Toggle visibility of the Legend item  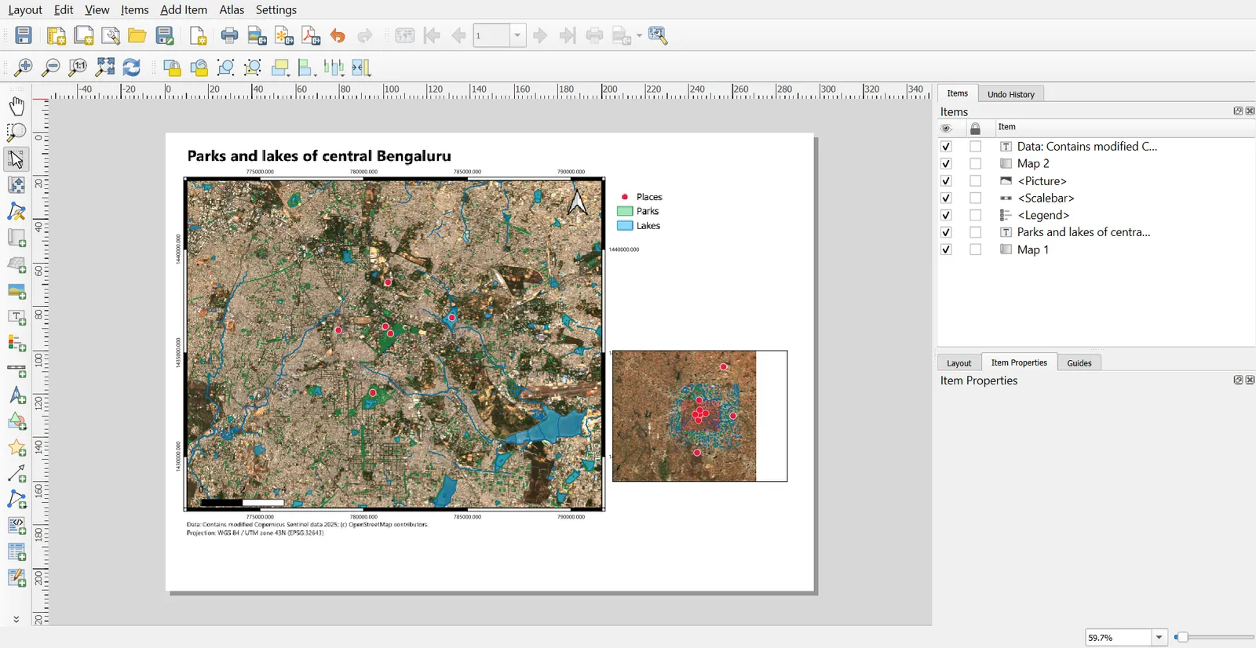coord(946,215)
